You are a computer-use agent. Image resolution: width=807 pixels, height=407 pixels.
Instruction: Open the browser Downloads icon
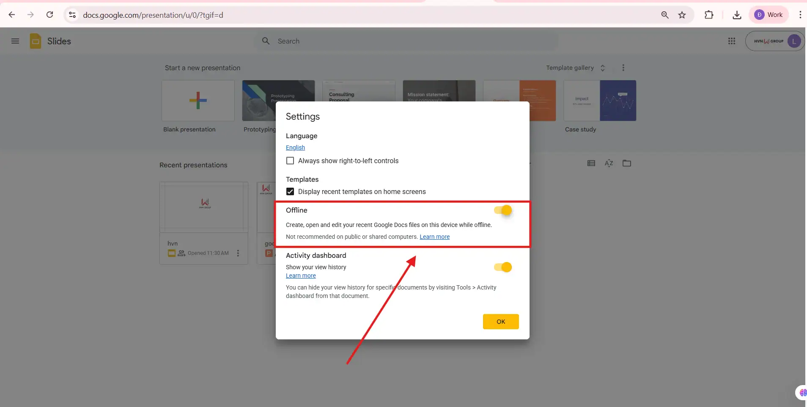click(x=737, y=15)
